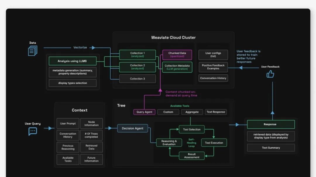Click the User Query chat bubble icon
The height and width of the screenshot is (177, 316).
coord(33,132)
